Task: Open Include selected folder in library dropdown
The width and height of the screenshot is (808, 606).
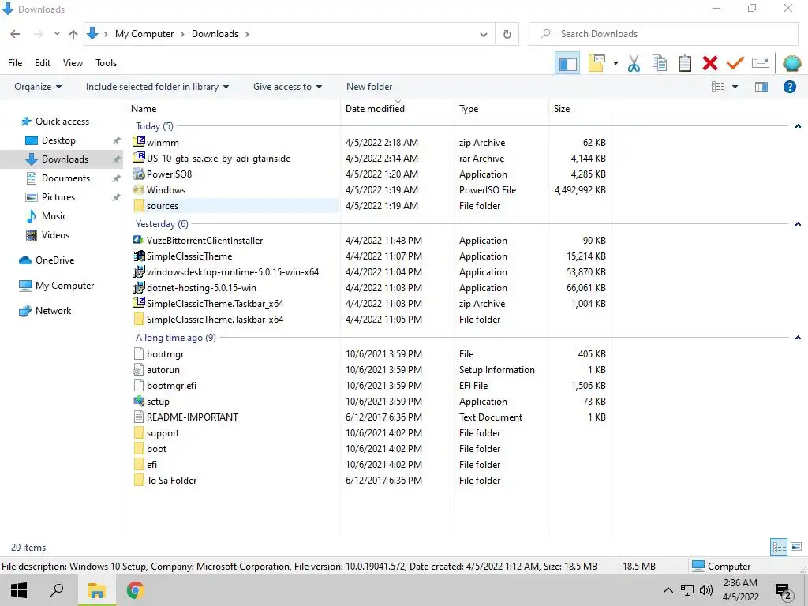Action: tap(157, 87)
